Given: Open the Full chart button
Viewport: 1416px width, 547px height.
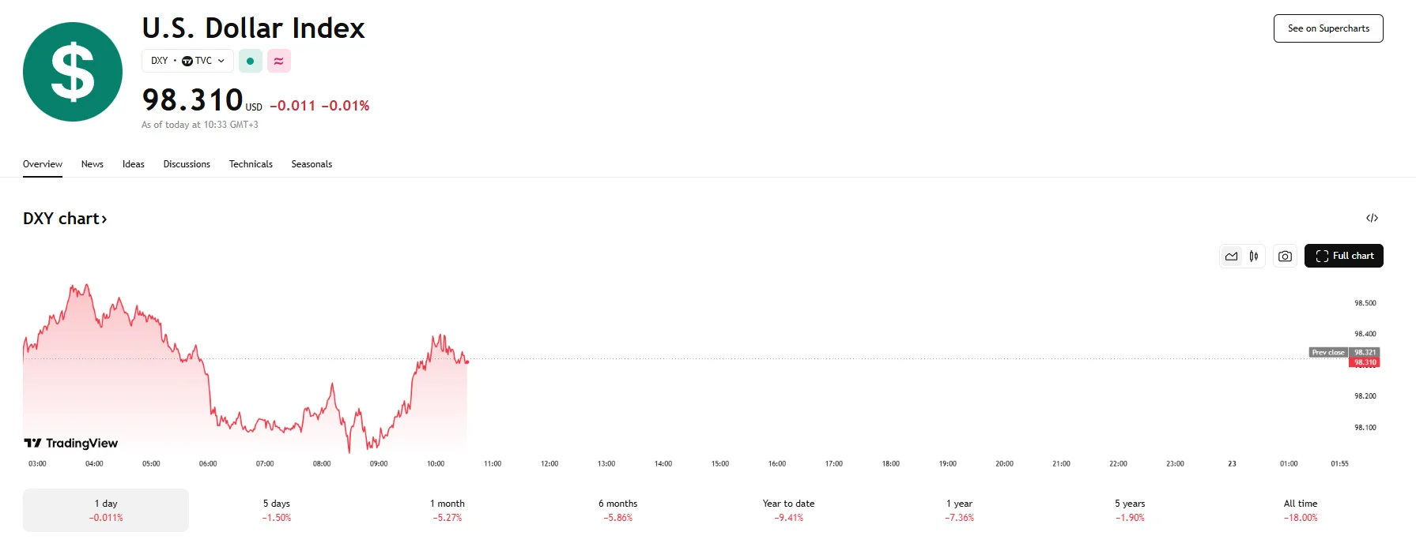Looking at the screenshot, I should pos(1343,256).
